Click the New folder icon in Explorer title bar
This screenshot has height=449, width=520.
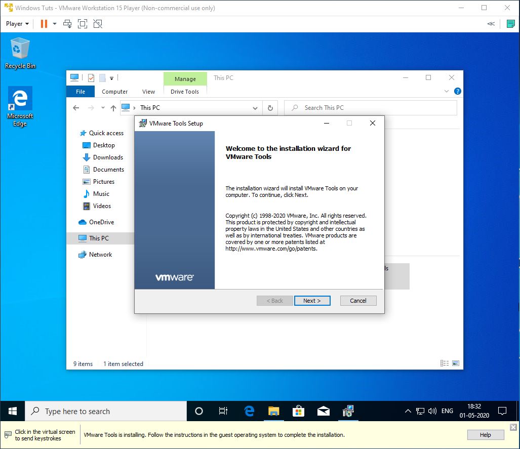tap(102, 78)
